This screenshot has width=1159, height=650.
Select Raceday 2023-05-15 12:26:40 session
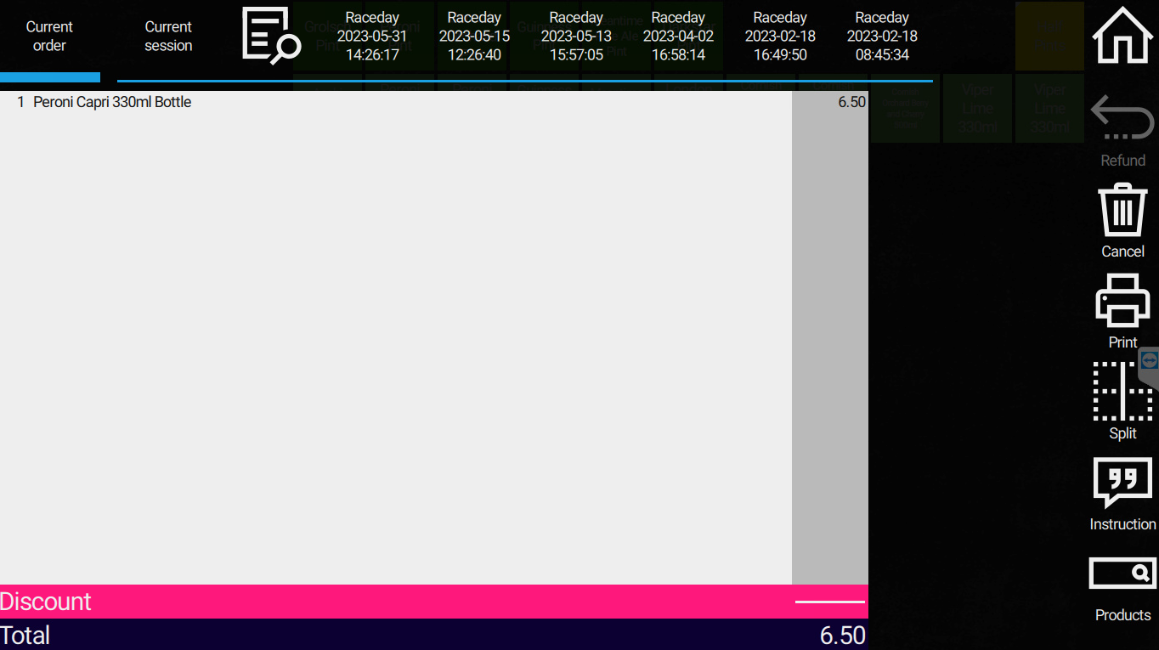[474, 37]
